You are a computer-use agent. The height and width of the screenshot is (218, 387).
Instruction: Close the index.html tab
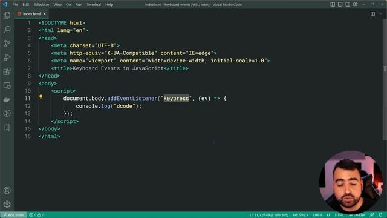point(45,14)
